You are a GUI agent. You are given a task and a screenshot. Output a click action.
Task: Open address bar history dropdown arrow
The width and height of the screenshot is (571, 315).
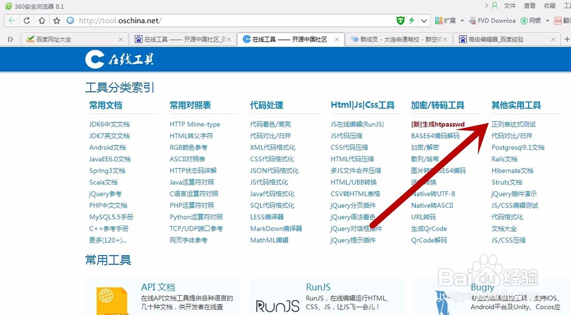(x=424, y=21)
